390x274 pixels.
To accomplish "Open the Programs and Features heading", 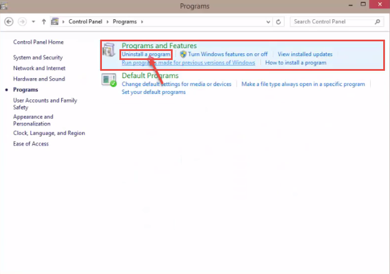I will tap(159, 45).
